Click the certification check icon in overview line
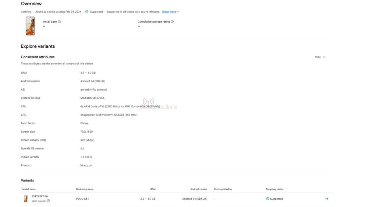Image resolution: width=369 pixels, height=207 pixels. (x=86, y=11)
